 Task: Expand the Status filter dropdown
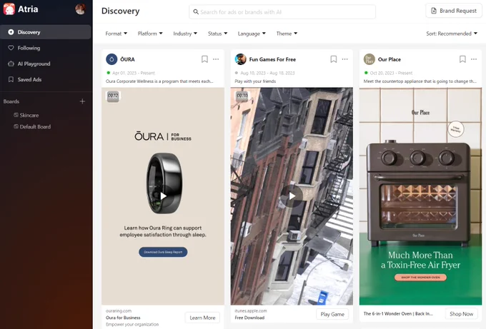(x=217, y=34)
